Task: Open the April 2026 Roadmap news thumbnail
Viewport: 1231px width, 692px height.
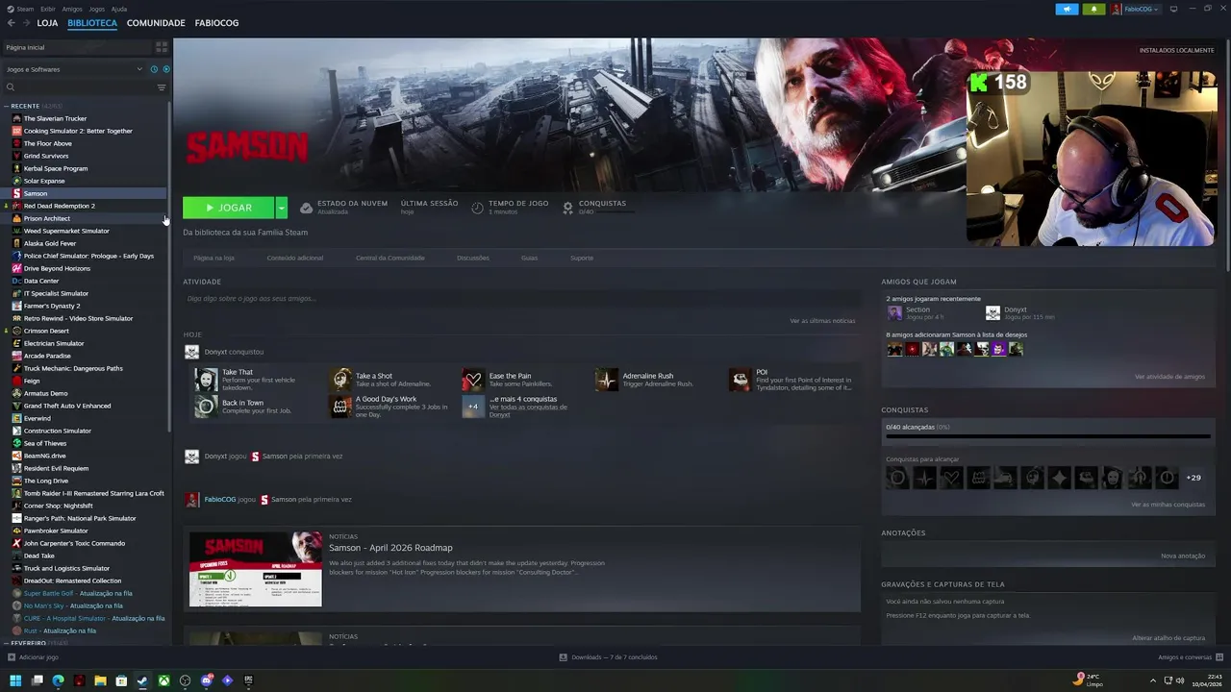Action: click(x=256, y=569)
